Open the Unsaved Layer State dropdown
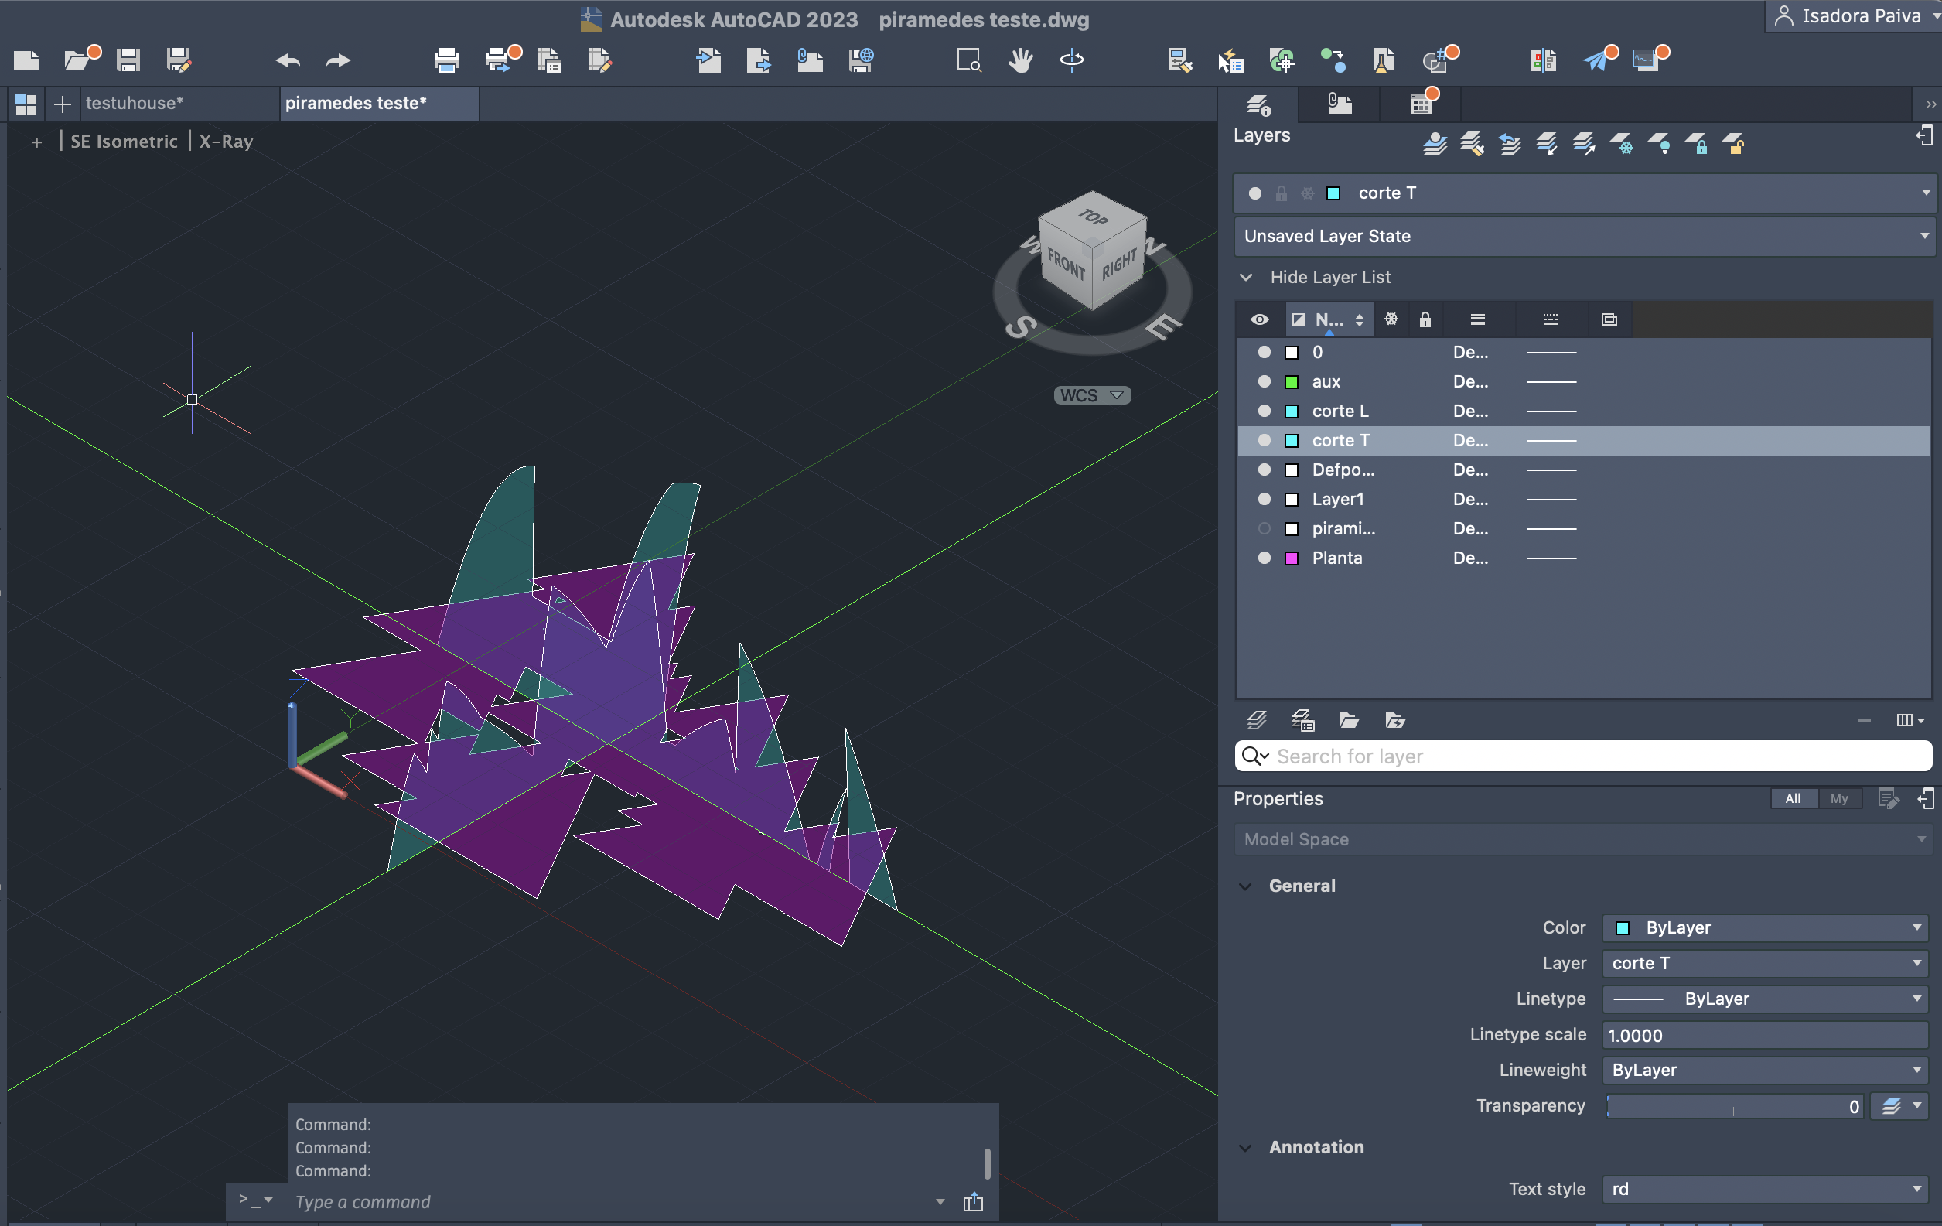1942x1226 pixels. point(1923,237)
